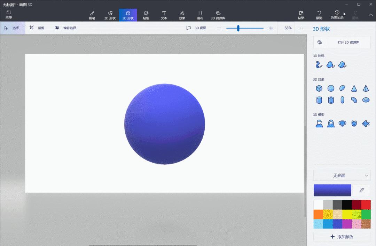Select the cube 3D object
Viewport: 376px width, 246px height.
319,88
